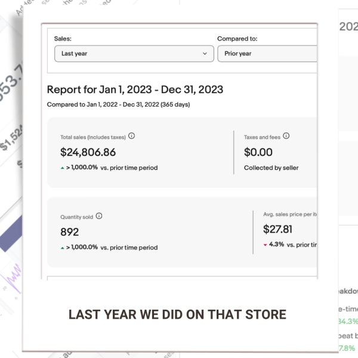358x358 pixels.
Task: Click info icon next to Total sales
Action: 131,136
